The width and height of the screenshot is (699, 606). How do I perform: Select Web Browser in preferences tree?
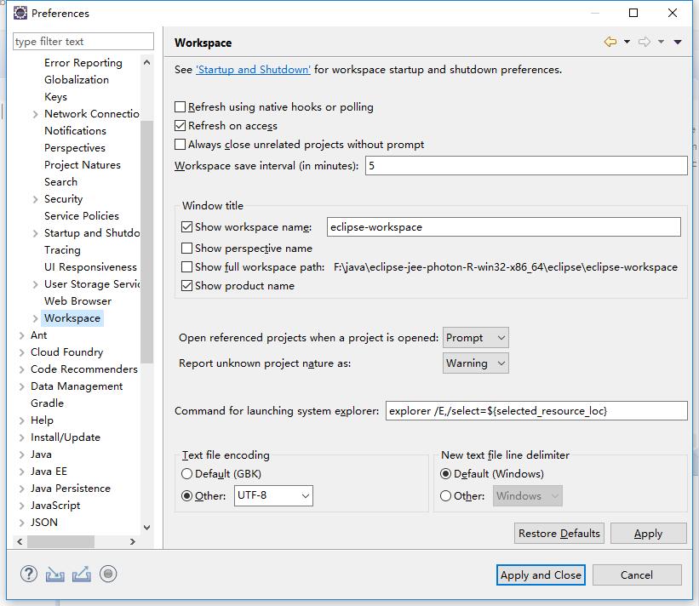tap(78, 300)
